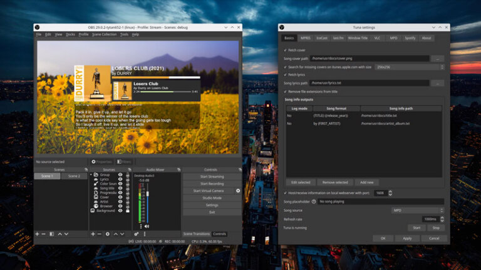Screen dimensions: 481x270
Task: Add a new source with plus icon
Action: pos(93,234)
